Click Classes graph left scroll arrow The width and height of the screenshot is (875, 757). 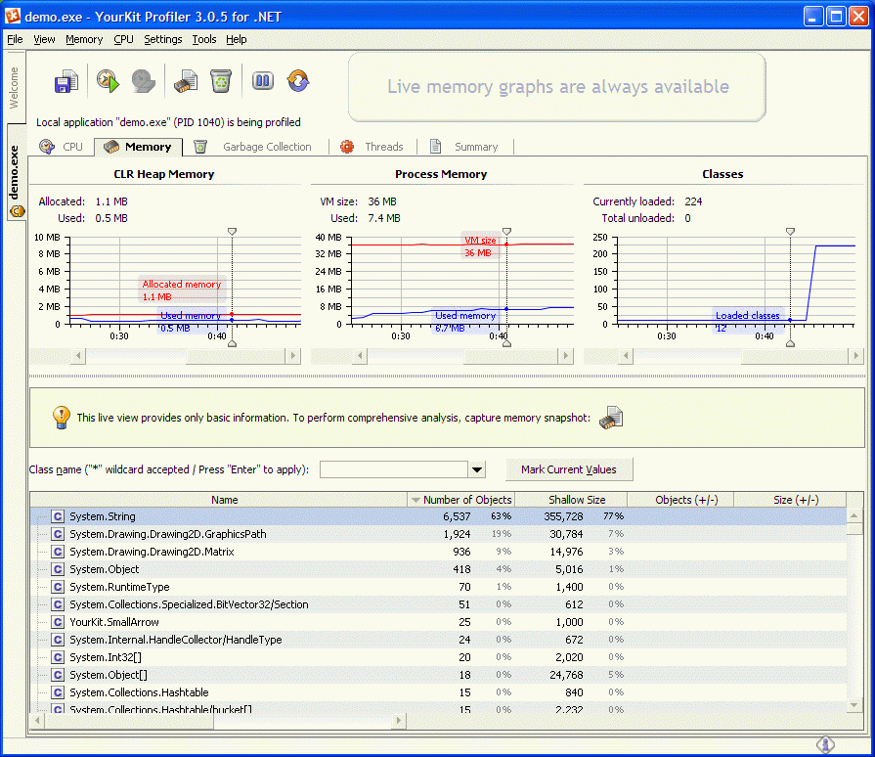tap(626, 356)
